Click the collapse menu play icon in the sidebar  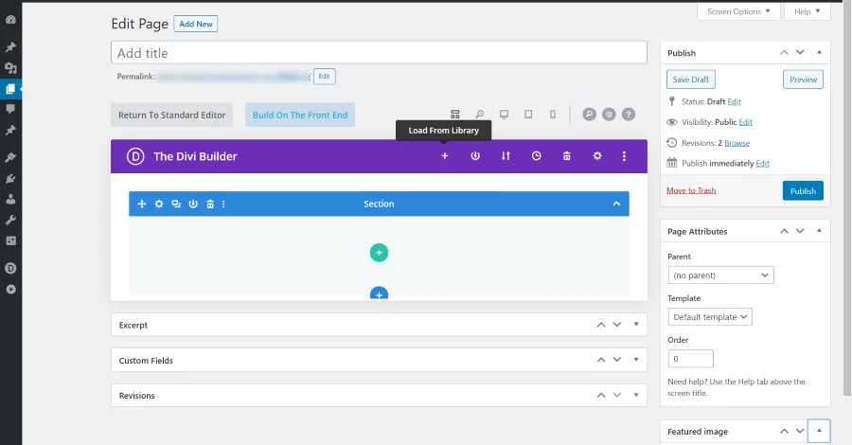click(x=10, y=289)
